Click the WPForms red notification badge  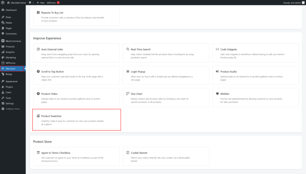pyautogui.click(x=58, y=2)
